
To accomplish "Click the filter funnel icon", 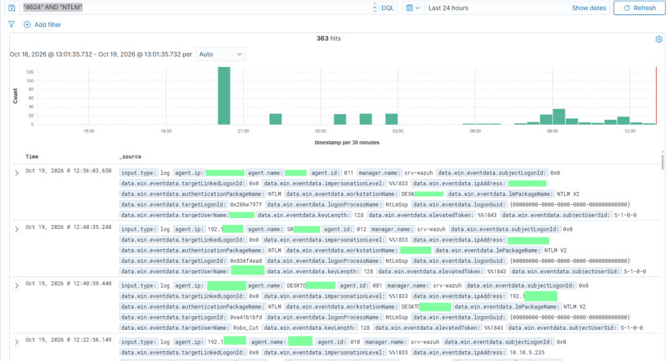I will point(12,25).
